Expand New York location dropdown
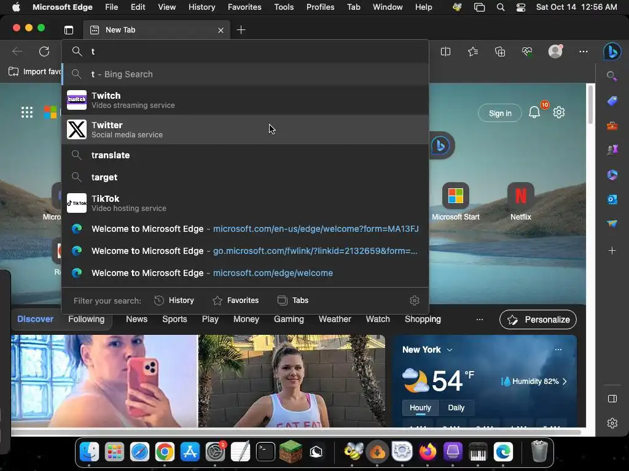 pyautogui.click(x=450, y=350)
